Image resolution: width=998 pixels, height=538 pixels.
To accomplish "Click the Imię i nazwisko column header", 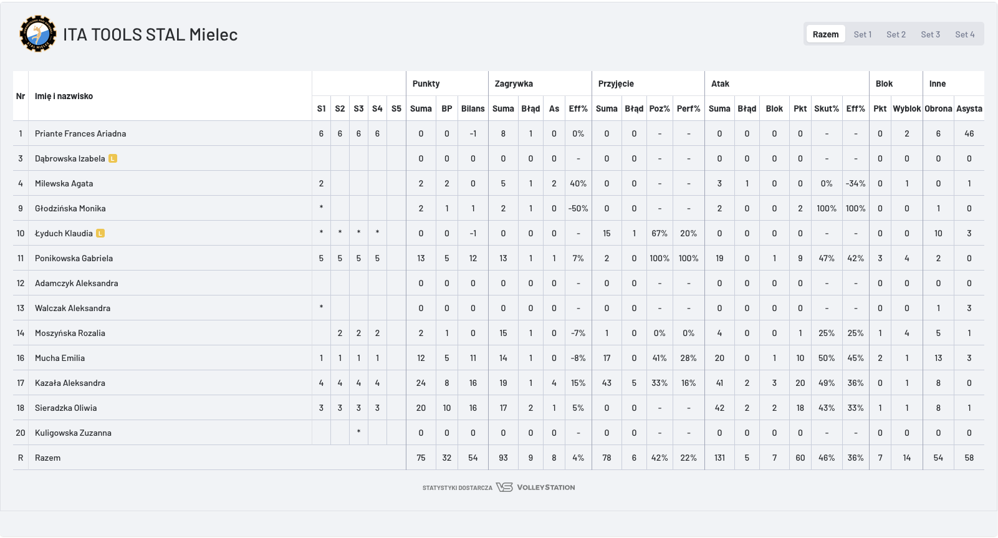I will pos(64,96).
